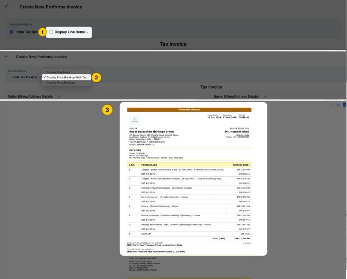347x279 pixels.
Task: Click row 3 honeymoon inclusion entry
Action: (x=167, y=188)
